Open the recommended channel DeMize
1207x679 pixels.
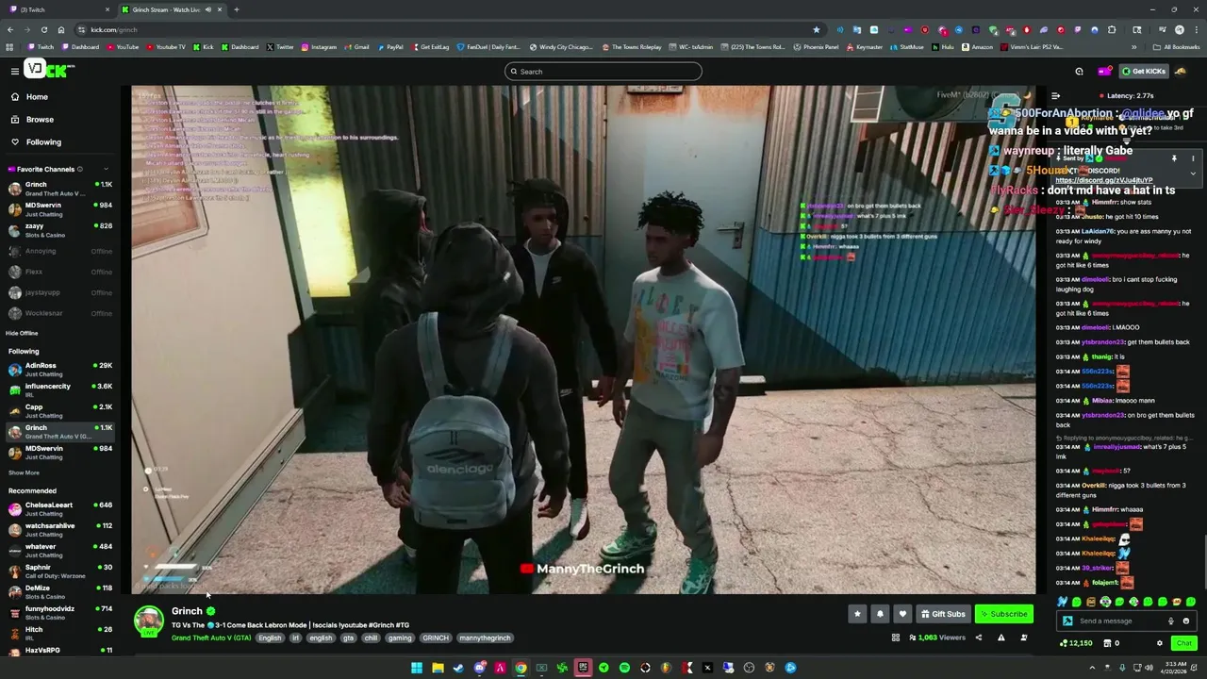pos(58,591)
